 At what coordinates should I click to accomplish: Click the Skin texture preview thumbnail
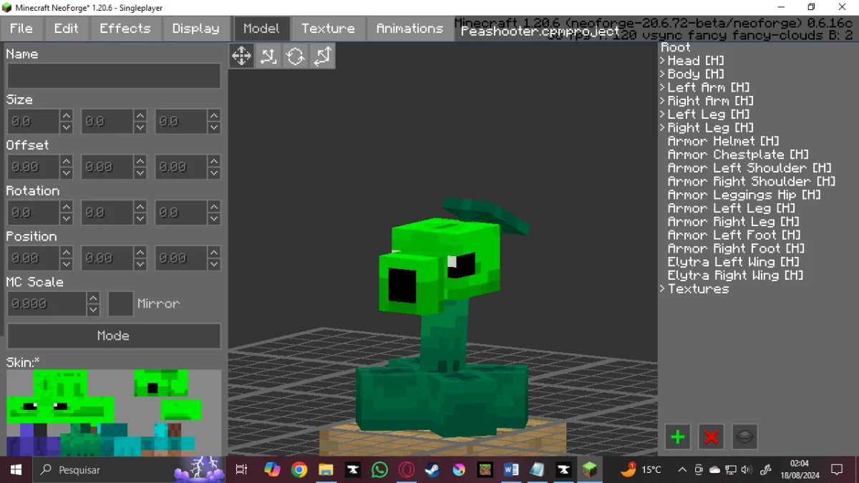(114, 413)
